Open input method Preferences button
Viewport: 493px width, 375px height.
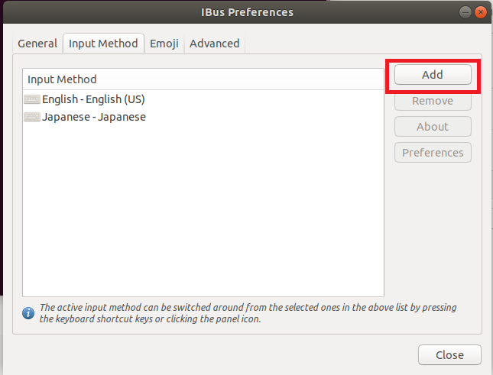click(433, 153)
